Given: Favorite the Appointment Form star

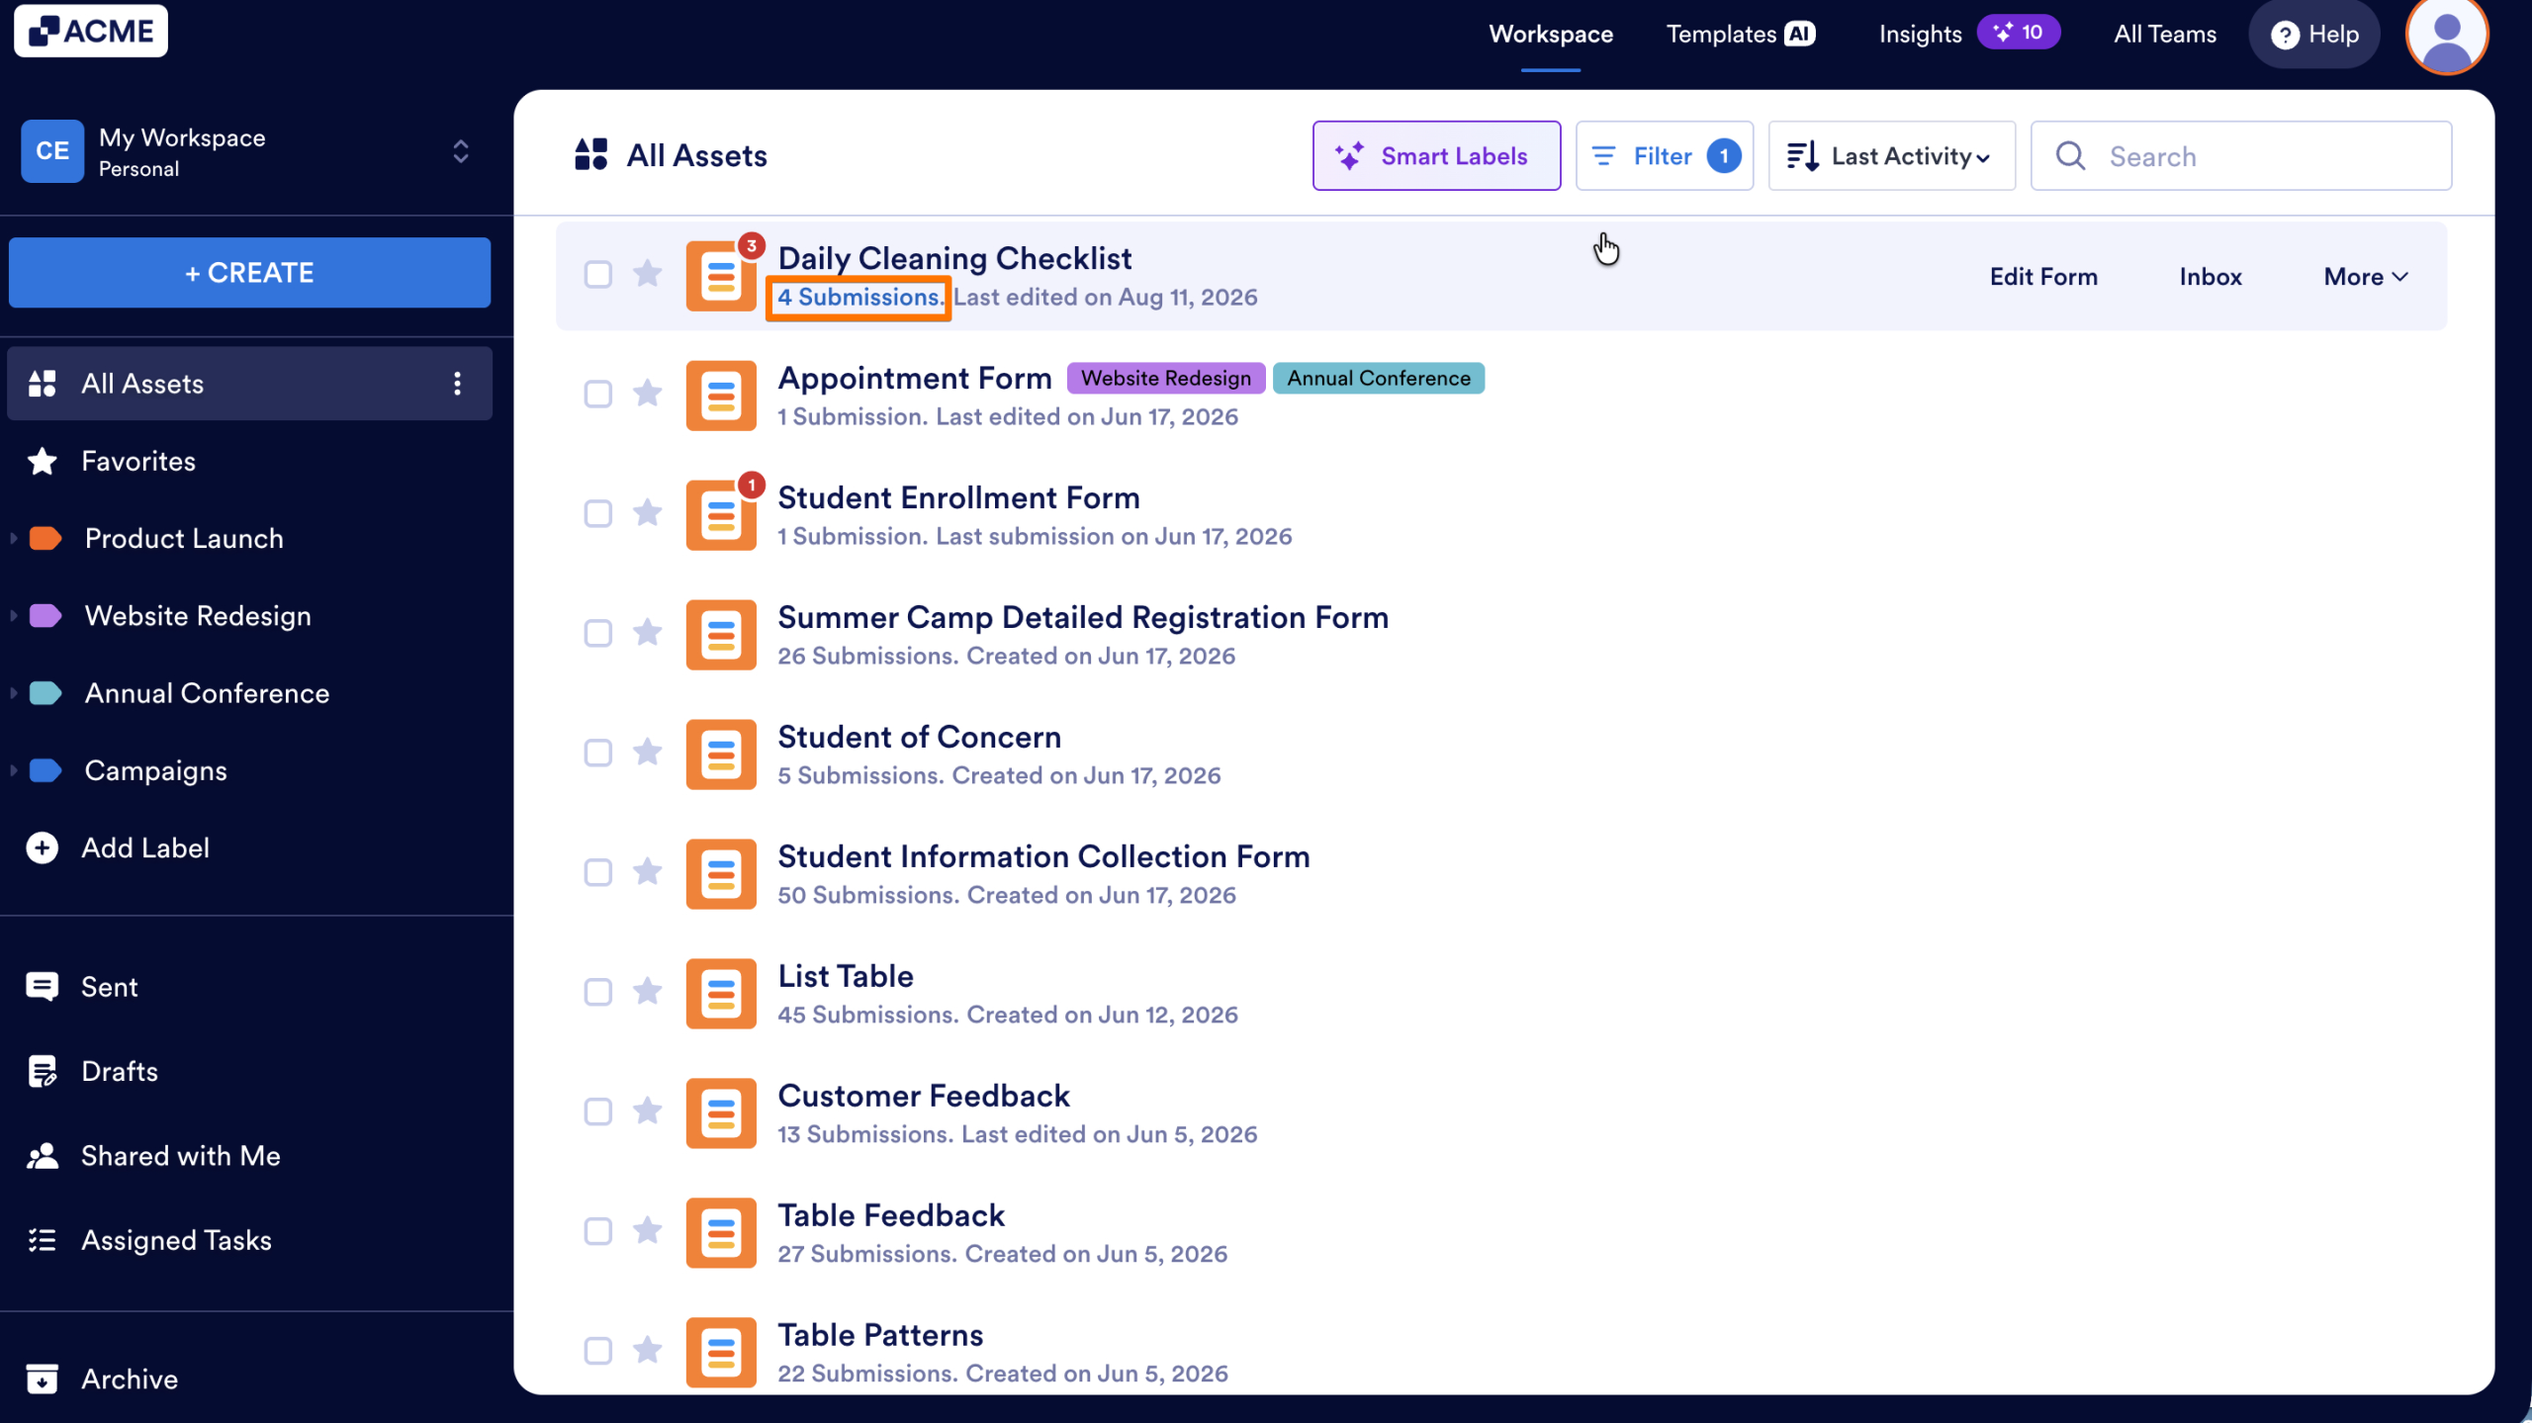Looking at the screenshot, I should 648,393.
